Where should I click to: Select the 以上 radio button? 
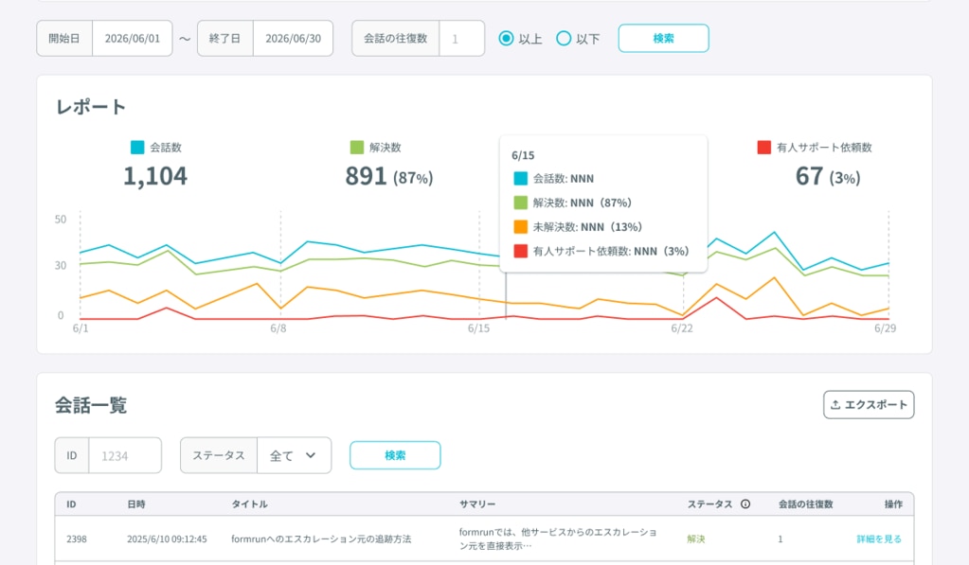506,39
